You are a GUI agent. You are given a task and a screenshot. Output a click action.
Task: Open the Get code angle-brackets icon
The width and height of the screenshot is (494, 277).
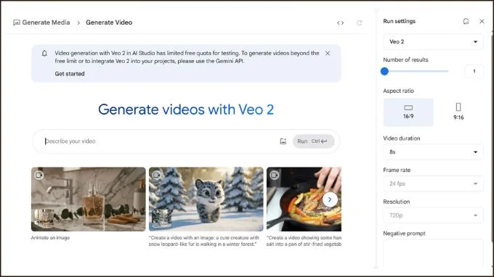340,22
